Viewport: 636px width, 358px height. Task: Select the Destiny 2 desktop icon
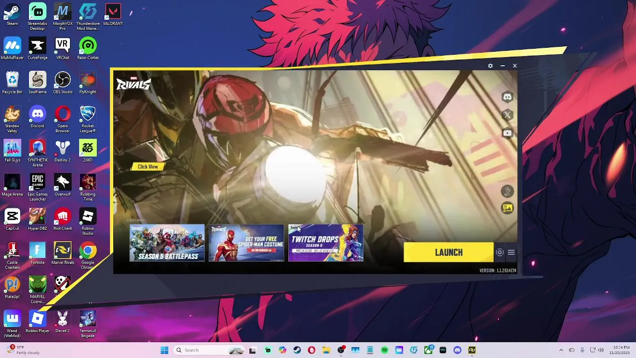click(x=63, y=151)
